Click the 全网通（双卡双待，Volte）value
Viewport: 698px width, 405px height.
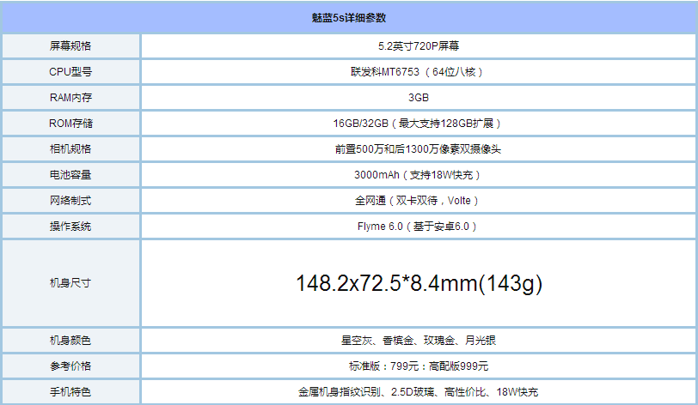coord(417,201)
